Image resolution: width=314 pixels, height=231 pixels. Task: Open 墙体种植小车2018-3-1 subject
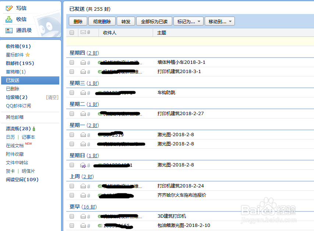tap(181, 62)
